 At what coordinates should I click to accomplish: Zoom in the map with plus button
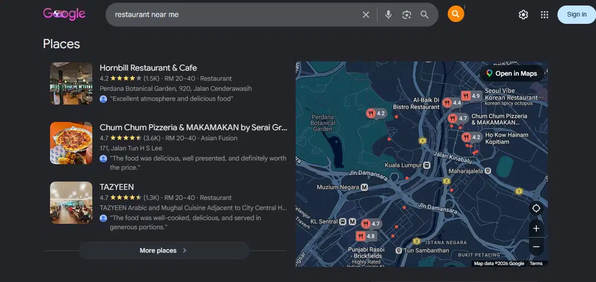(536, 228)
